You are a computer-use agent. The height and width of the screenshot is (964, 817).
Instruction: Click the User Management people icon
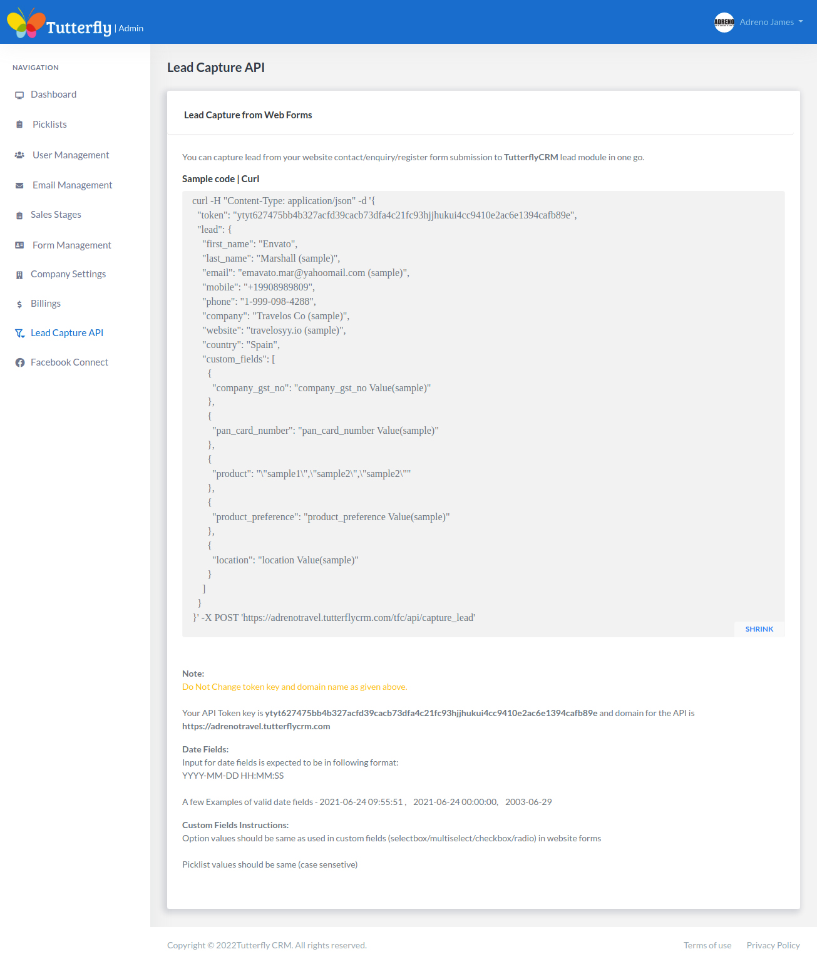(19, 155)
